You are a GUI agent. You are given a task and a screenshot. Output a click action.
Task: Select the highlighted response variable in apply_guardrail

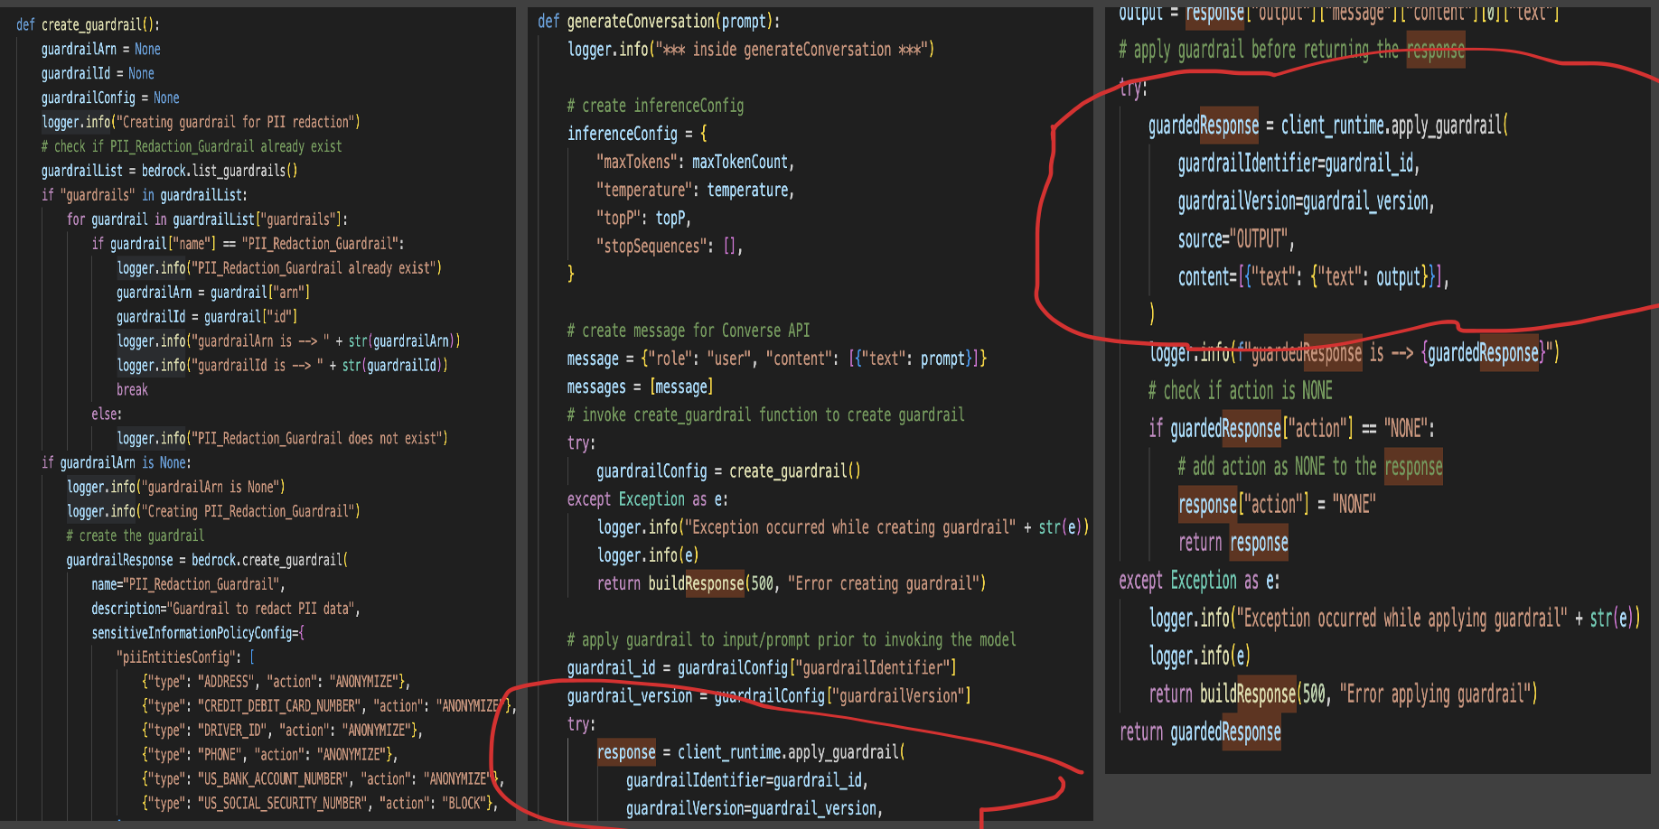coord(625,751)
